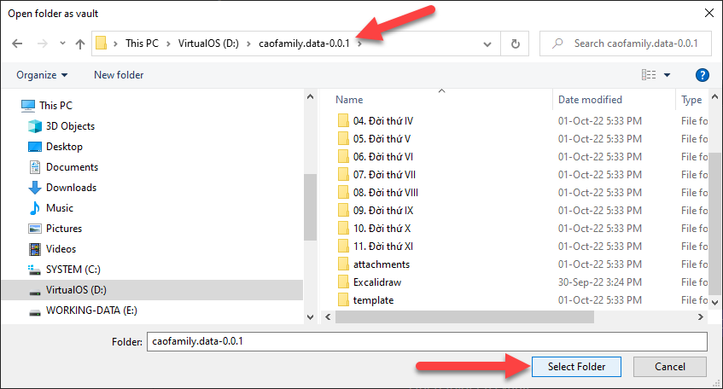Click the Back navigation arrow
This screenshot has width=723, height=389.
pyautogui.click(x=18, y=44)
